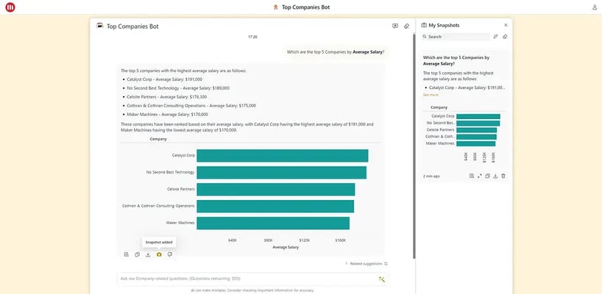Click the company question input box
This screenshot has width=602, height=294.
(x=243, y=279)
